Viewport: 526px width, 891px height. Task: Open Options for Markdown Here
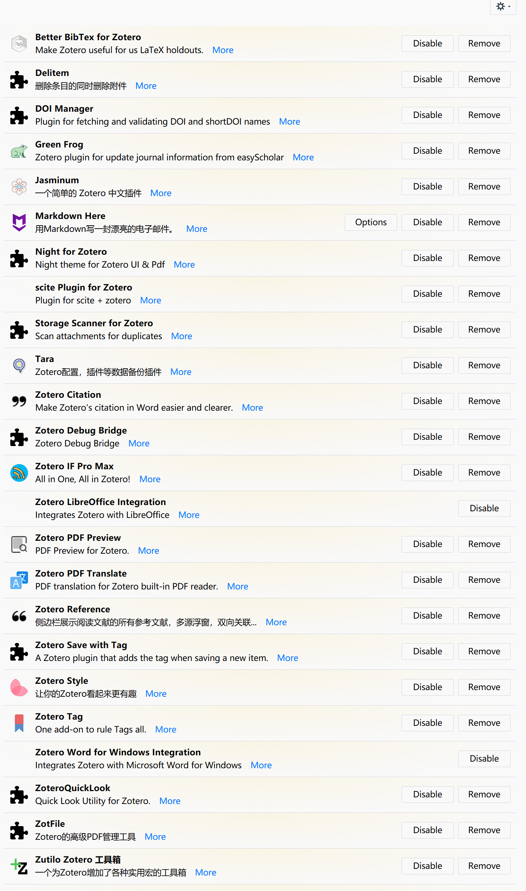click(371, 222)
